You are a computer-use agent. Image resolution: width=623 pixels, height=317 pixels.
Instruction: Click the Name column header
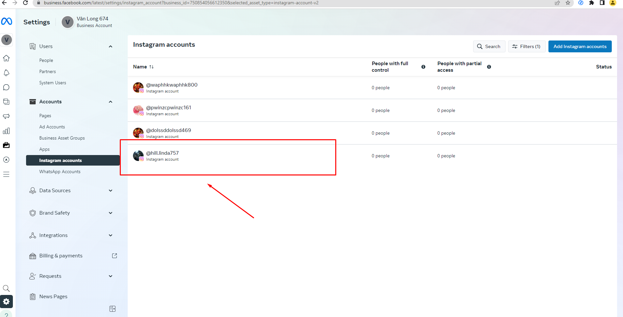click(140, 67)
